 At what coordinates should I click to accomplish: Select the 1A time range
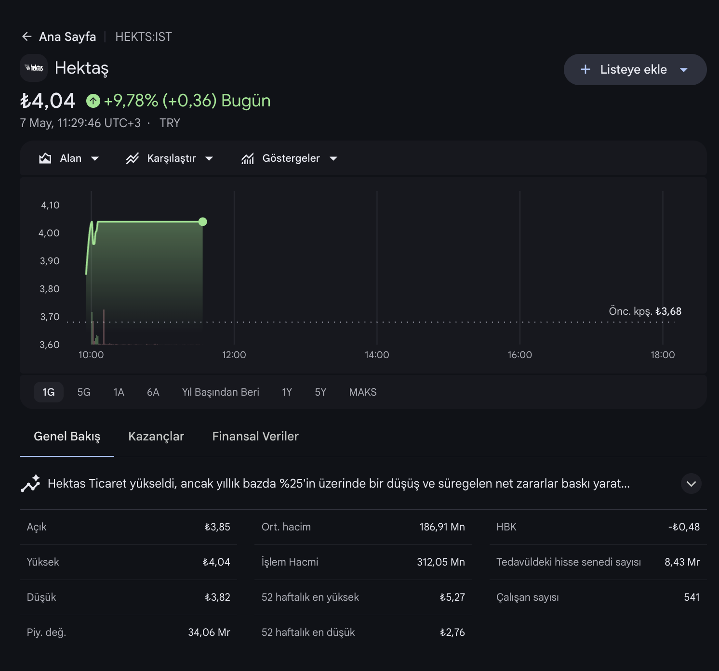coord(119,392)
